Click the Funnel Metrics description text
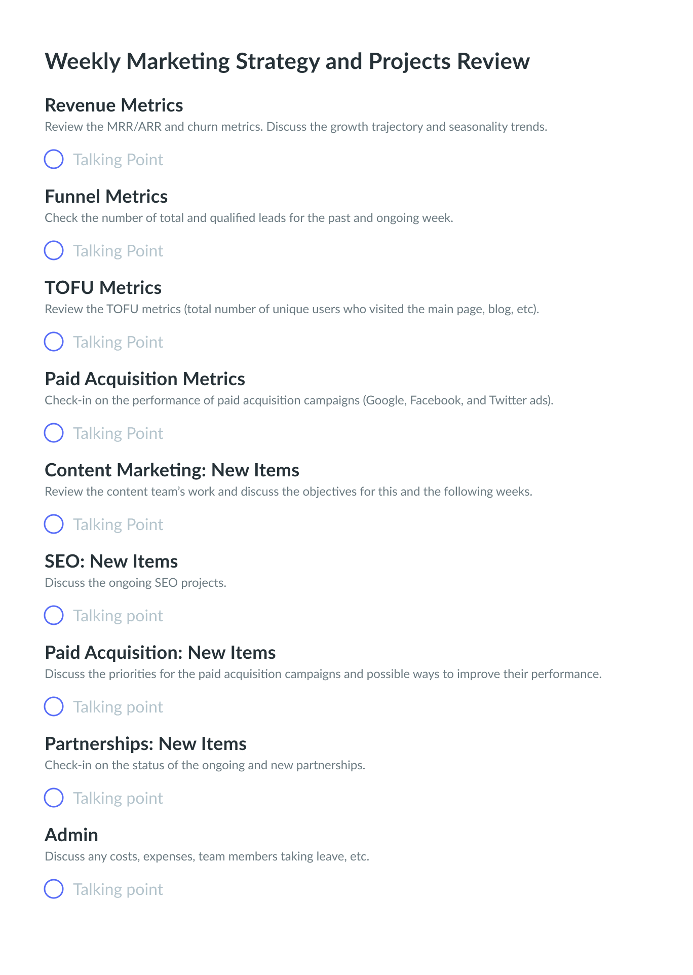693x975 pixels. tap(249, 218)
